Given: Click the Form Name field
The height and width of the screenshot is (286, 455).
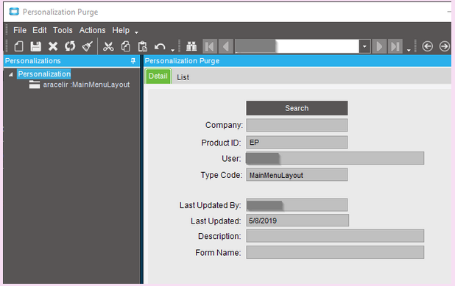Looking at the screenshot, I should point(335,252).
